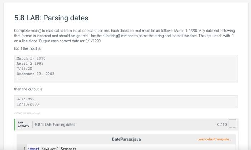Click the '-1' terminating input line
Viewport: 251px width, 150px height.
(x=19, y=79)
